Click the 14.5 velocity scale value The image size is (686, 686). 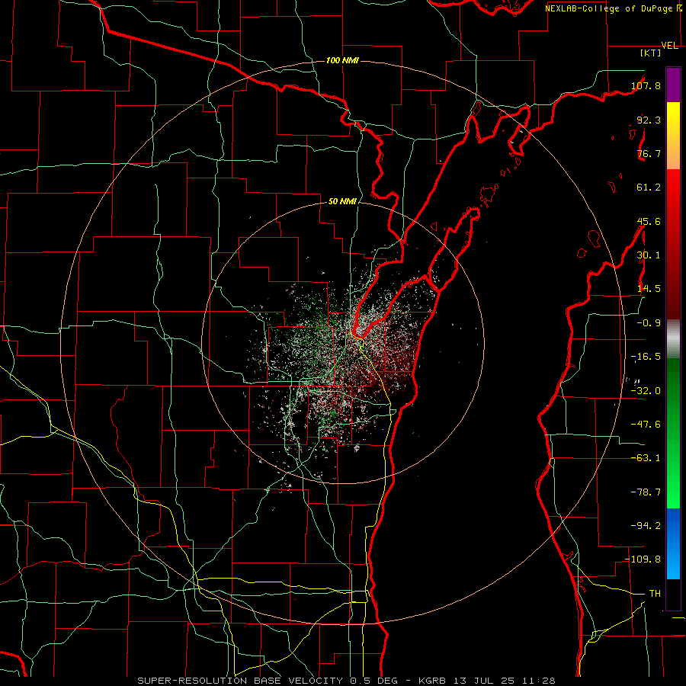click(649, 289)
